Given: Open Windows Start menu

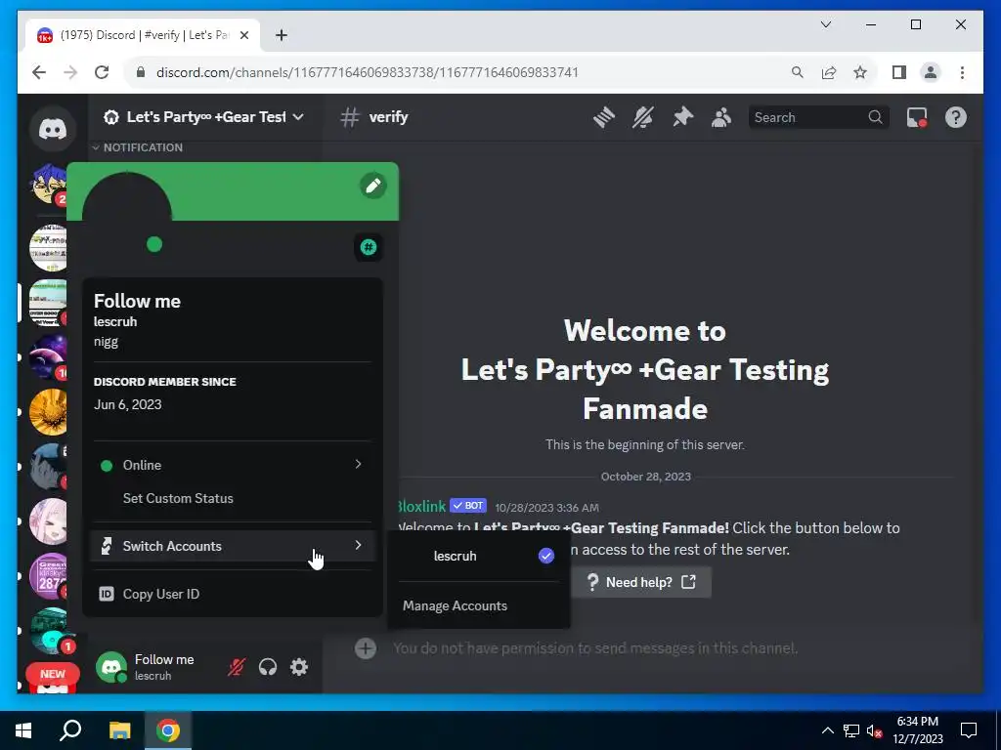Looking at the screenshot, I should [x=23, y=730].
